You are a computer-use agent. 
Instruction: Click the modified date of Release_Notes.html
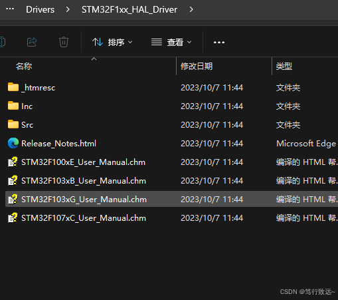pos(212,144)
